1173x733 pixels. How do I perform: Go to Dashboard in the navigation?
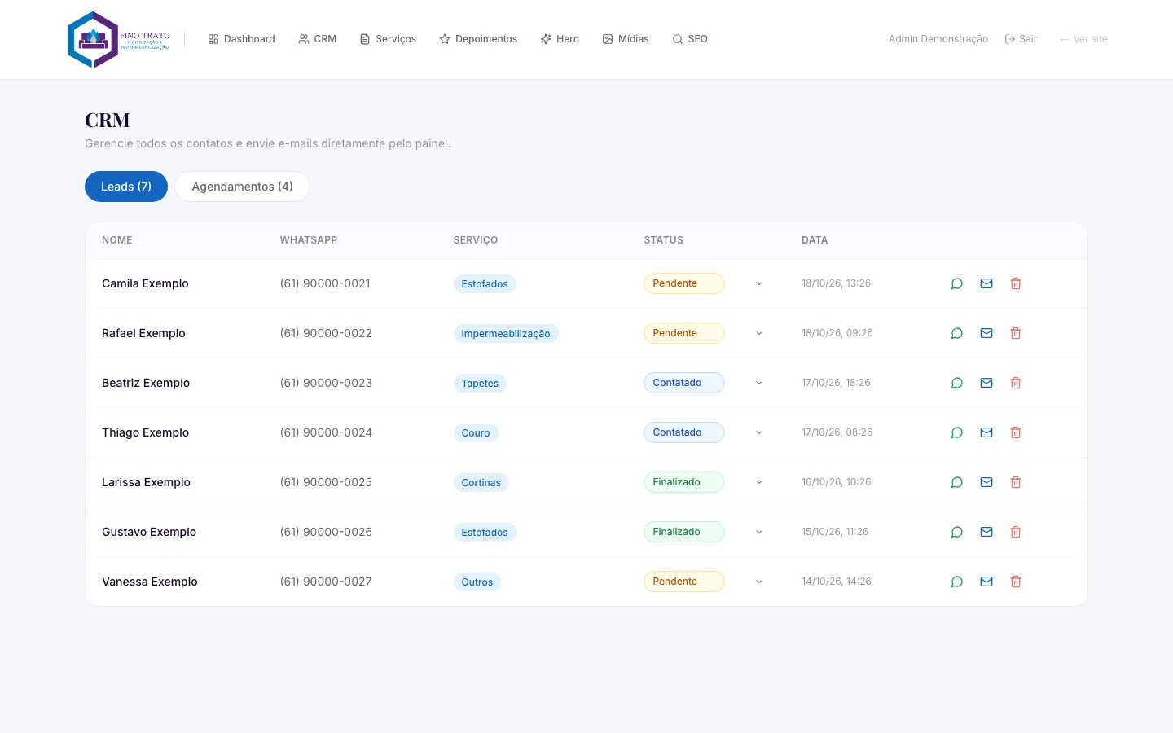click(242, 39)
